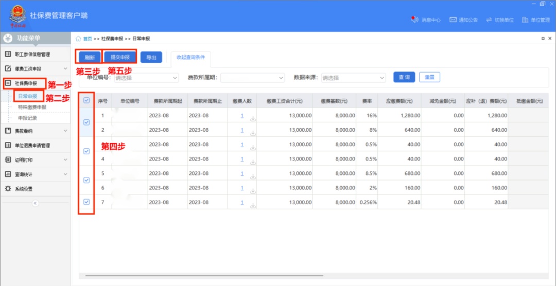
Task: Click the home icon in breadcrumb
Action: click(x=78, y=38)
